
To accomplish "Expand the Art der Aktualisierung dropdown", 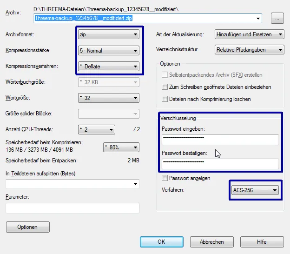I will tap(250, 34).
